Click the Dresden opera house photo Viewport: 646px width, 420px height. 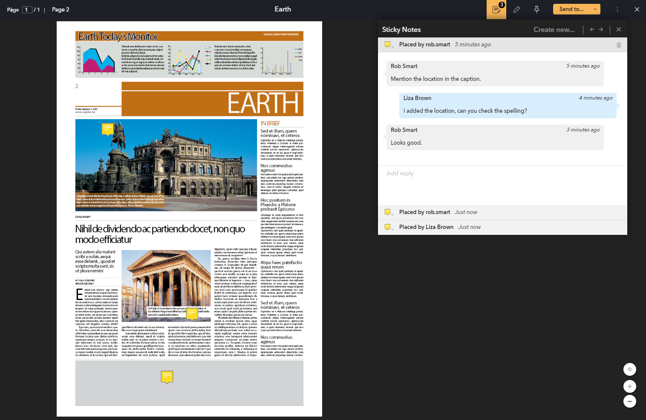166,165
